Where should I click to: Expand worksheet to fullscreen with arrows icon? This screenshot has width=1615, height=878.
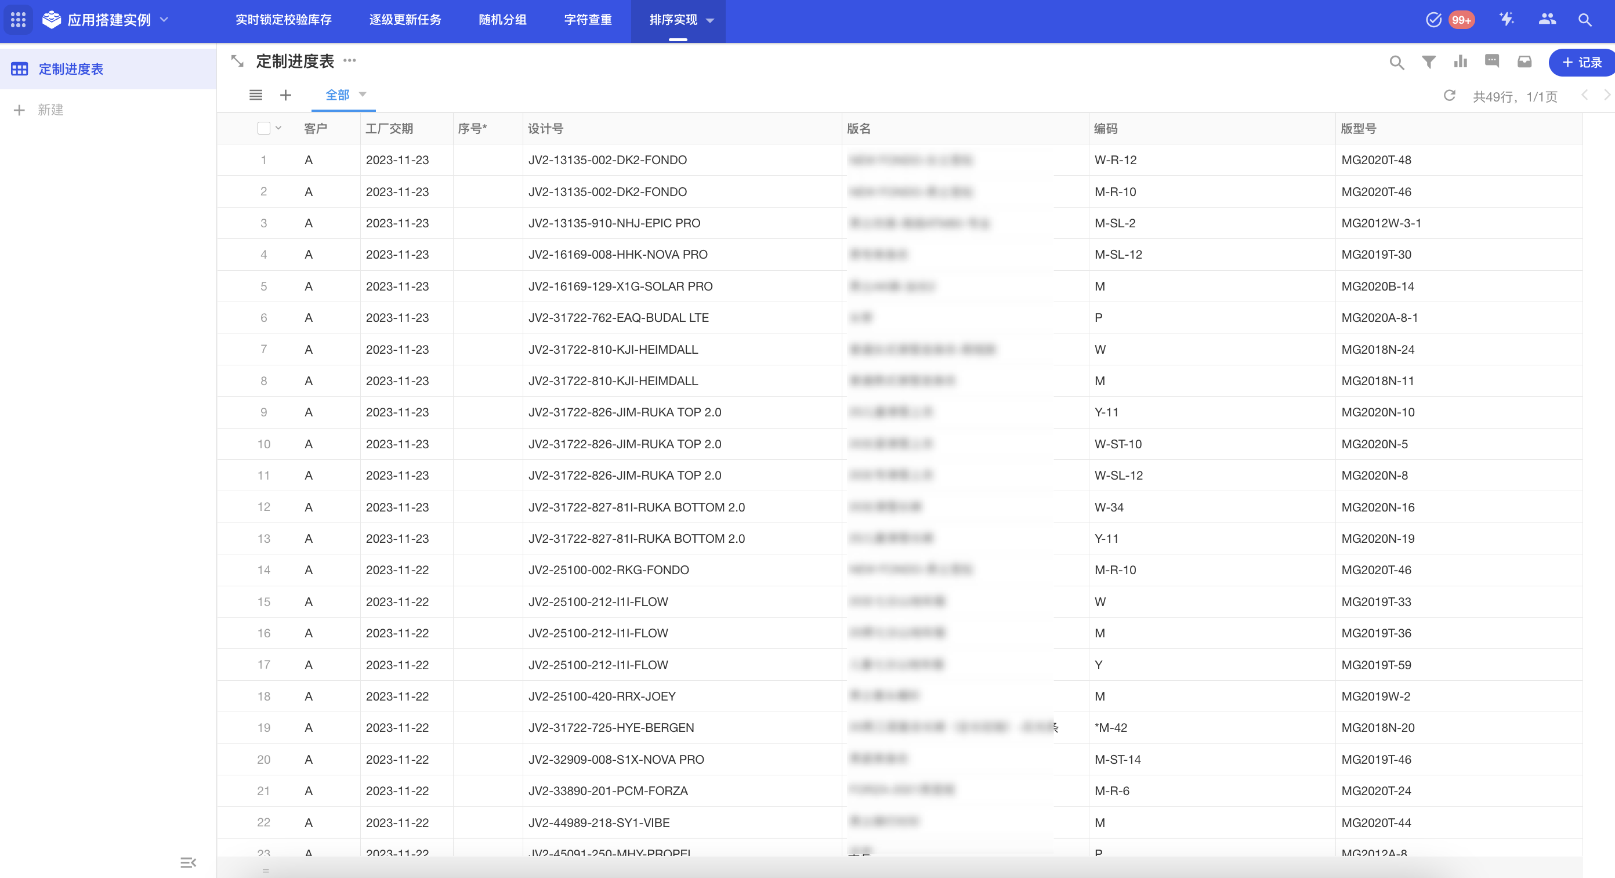tap(237, 61)
